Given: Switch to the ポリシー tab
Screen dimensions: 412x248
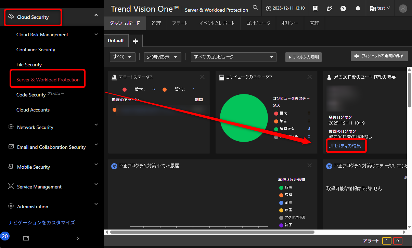Looking at the screenshot, I should click(290, 23).
